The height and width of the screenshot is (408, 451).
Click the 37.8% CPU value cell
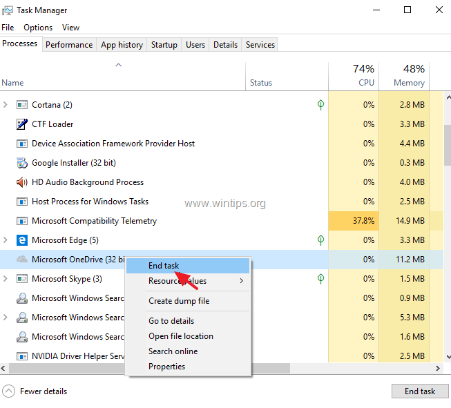coord(354,221)
